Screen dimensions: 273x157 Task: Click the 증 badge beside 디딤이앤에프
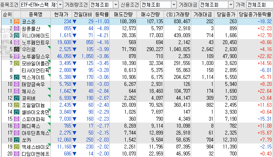(17, 154)
